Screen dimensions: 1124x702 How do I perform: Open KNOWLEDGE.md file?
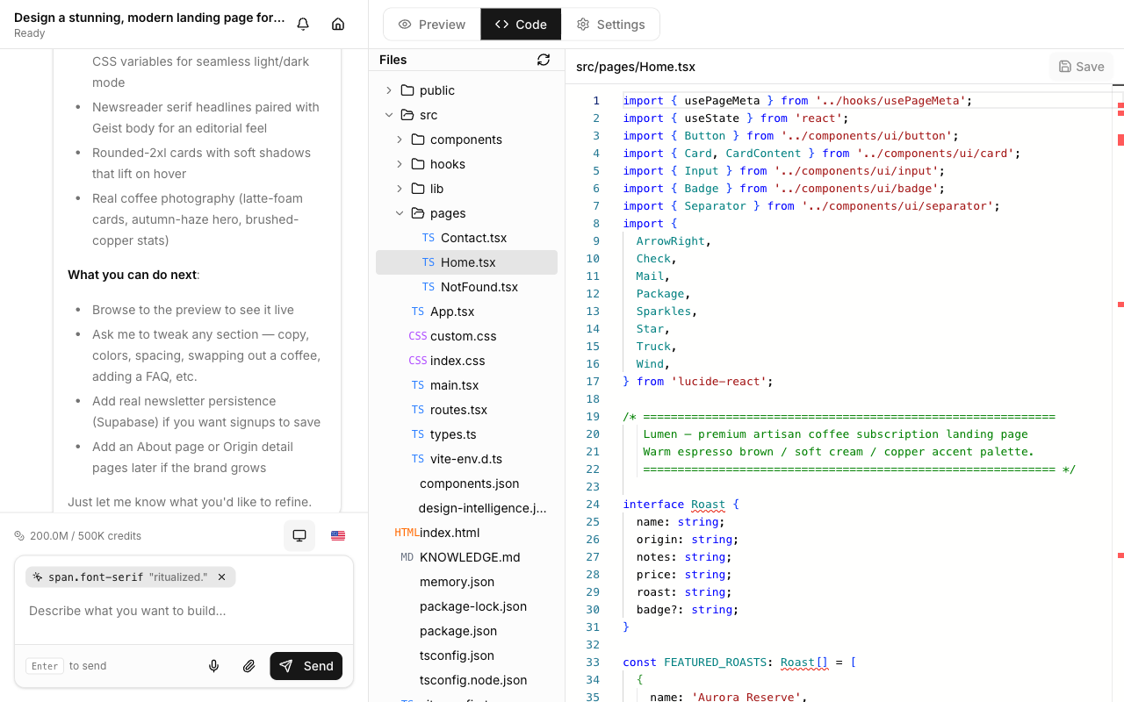466,557
